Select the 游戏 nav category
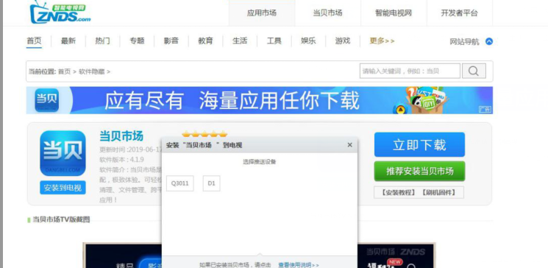 point(343,41)
